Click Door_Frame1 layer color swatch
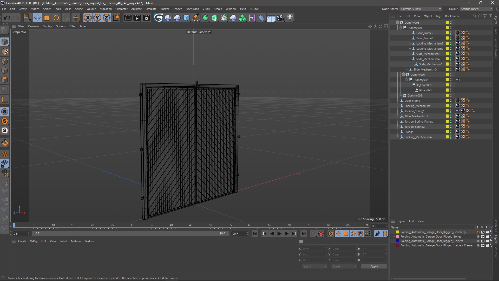The width and height of the screenshot is (499, 281). coord(447,100)
